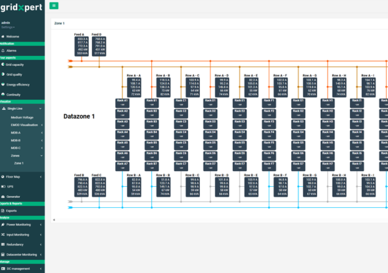Image resolution: width=388 pixels, height=273 pixels.
Task: Expand the DC management menu arrow
Action: tap(41, 268)
